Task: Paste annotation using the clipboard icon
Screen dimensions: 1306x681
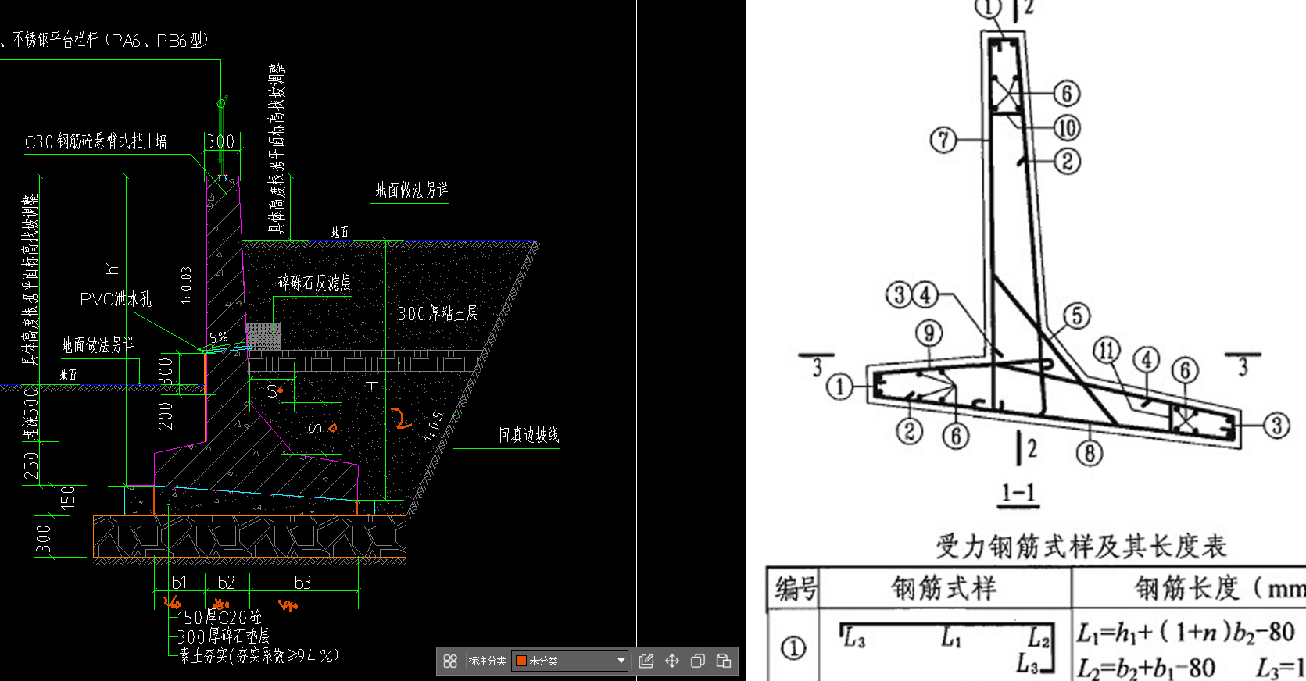Action: (724, 661)
